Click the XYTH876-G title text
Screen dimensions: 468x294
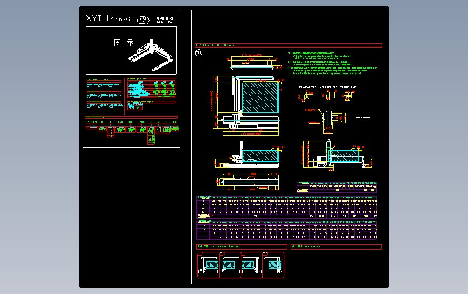(x=108, y=18)
